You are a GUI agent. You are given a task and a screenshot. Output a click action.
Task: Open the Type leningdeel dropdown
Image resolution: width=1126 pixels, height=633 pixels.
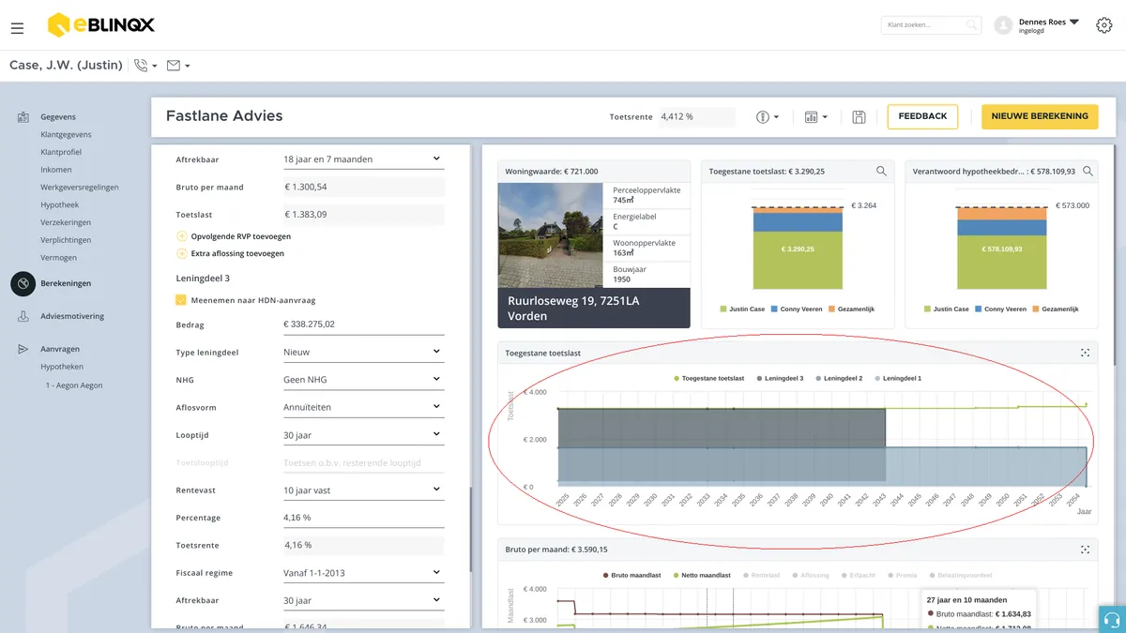[x=363, y=352]
